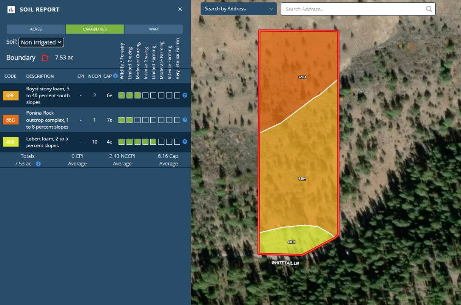Click the search magnifier icon
The image size is (461, 305).
pyautogui.click(x=428, y=9)
